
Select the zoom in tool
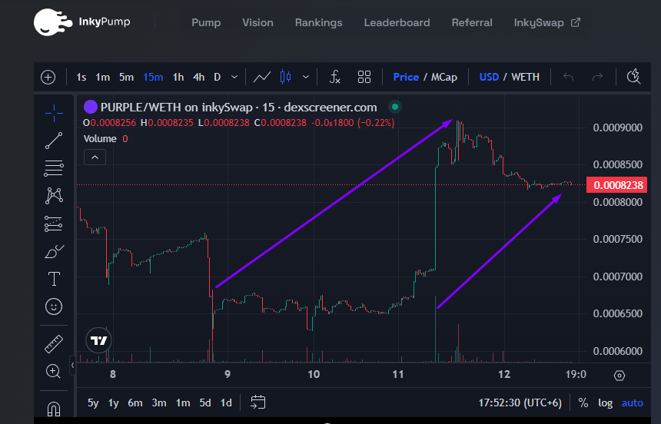(x=53, y=371)
